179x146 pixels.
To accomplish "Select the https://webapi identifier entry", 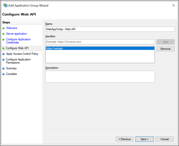I will point(100,48).
